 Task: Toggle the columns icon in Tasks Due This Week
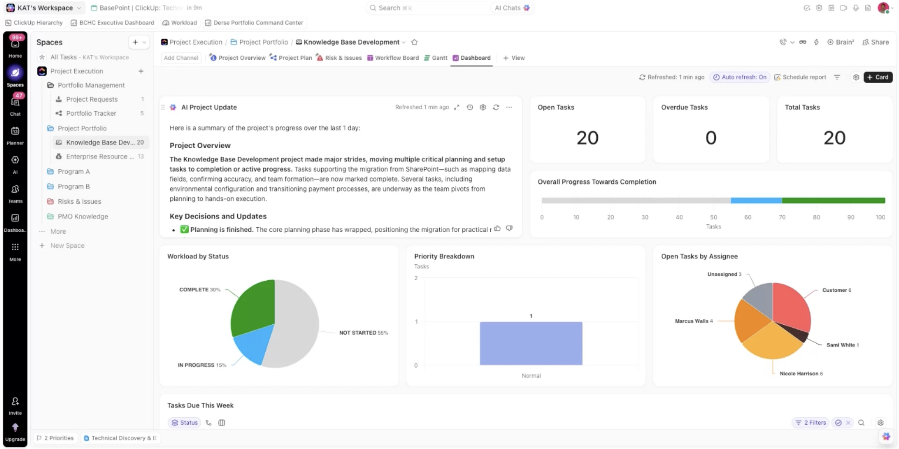[222, 423]
